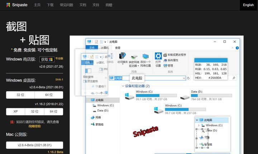Image resolution: width=258 pixels, height=154 pixels.
Task: Download Mac v2.6.4-Beta (2021.08.01)
Action: click(x=34, y=145)
